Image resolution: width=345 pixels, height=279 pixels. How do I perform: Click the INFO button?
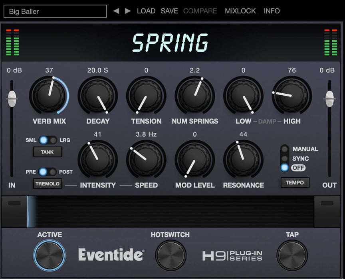pyautogui.click(x=272, y=11)
